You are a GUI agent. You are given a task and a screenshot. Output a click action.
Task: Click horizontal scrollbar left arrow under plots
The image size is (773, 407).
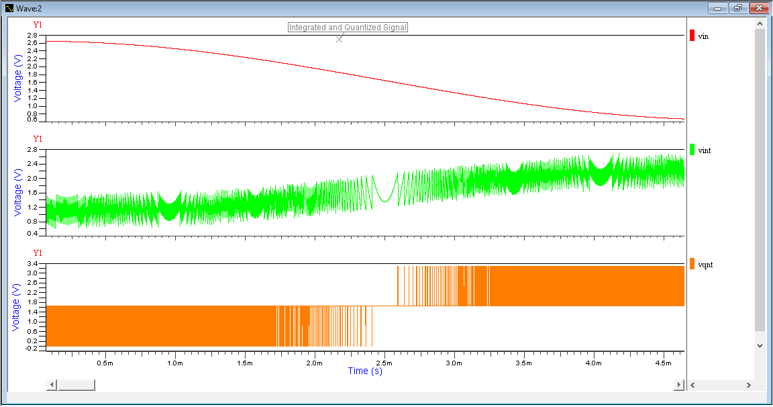[52, 385]
